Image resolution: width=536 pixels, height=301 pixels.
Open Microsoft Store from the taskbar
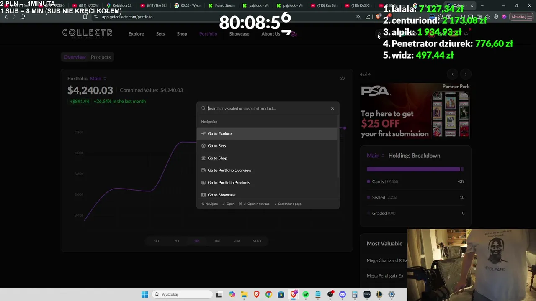pos(281,294)
